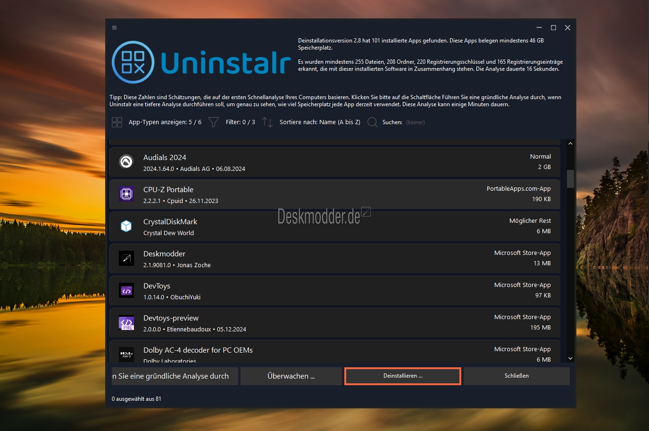The height and width of the screenshot is (431, 649).
Task: Click the Deinstallieren ... button
Action: (403, 376)
